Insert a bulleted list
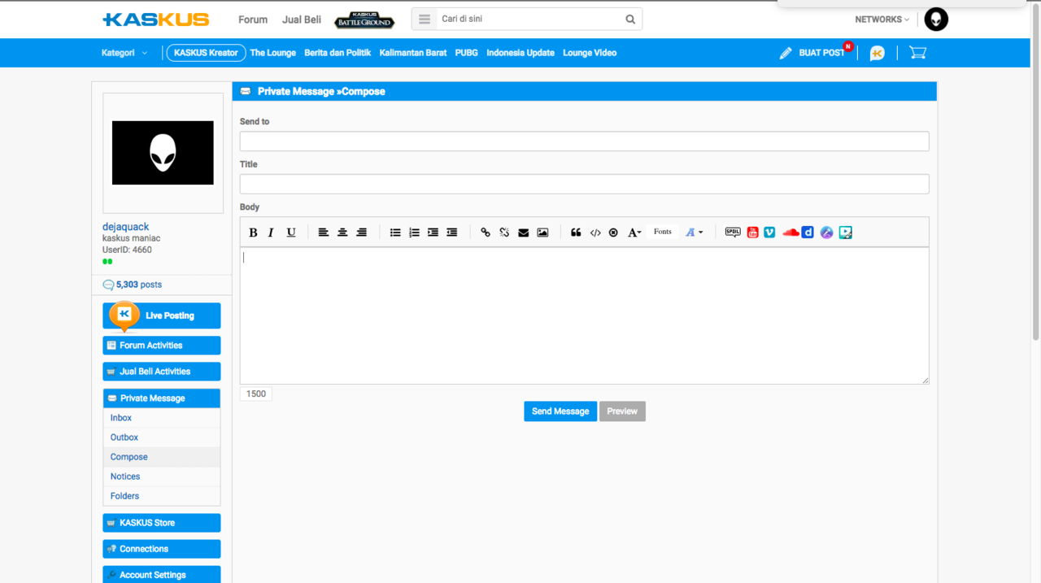 tap(395, 233)
